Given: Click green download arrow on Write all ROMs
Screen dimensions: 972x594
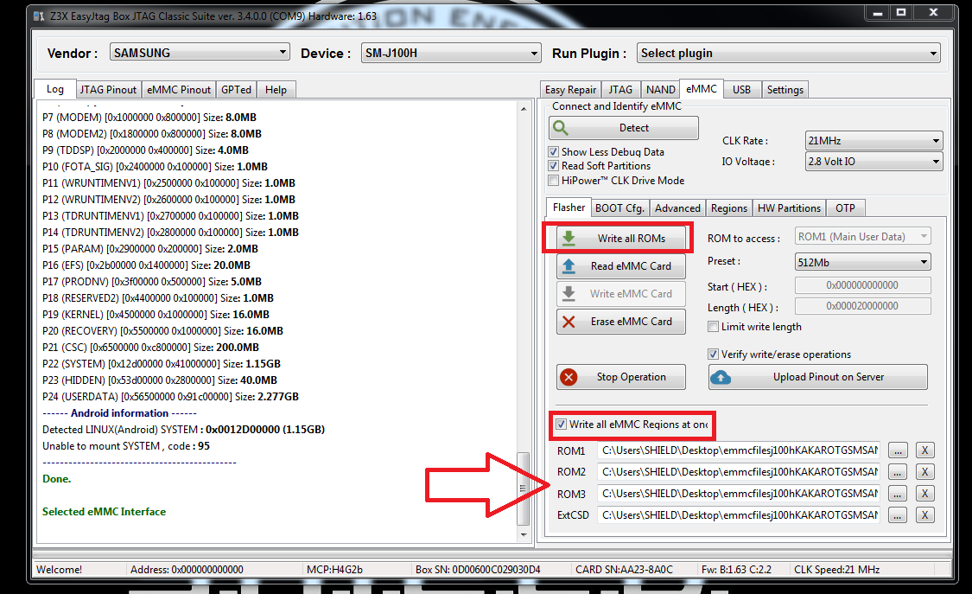Looking at the screenshot, I should 569,238.
